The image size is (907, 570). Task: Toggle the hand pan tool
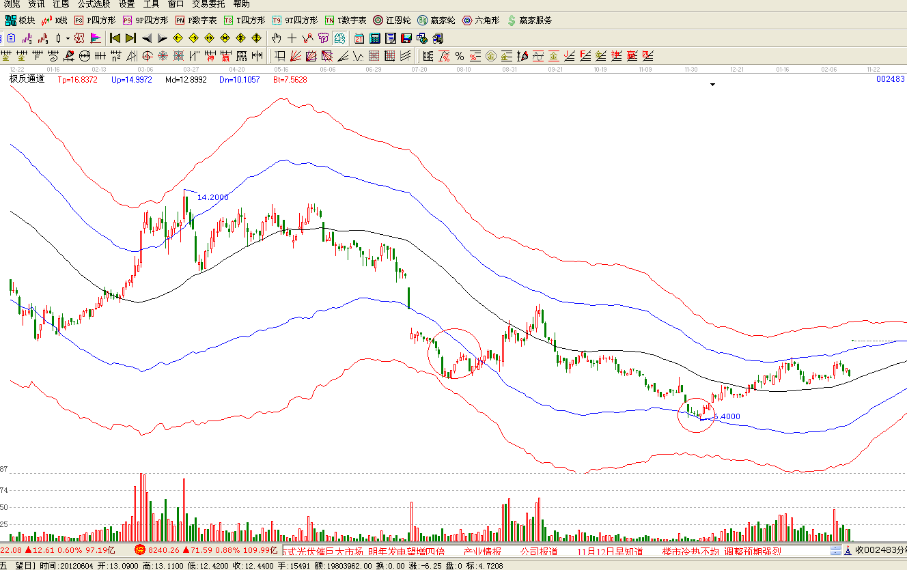pos(276,38)
